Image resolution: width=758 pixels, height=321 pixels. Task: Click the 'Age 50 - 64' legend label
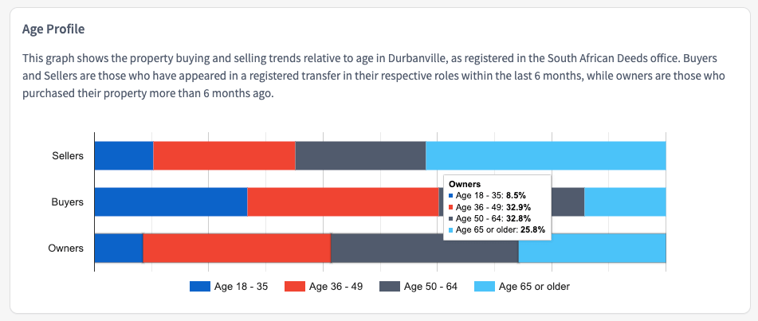[430, 287]
